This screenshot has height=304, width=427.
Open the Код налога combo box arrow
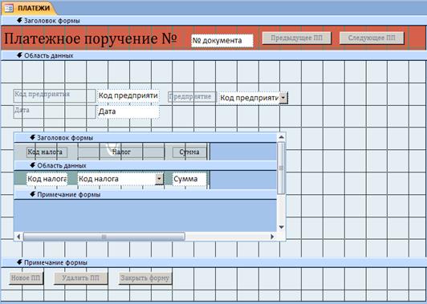[x=159, y=179]
